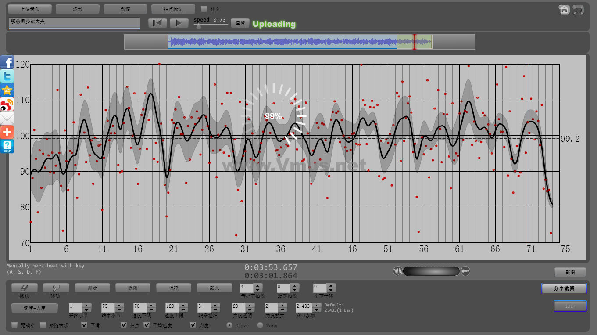The height and width of the screenshot is (335, 597).
Task: Switch to the 波形 waveform view
Action: [x=77, y=9]
